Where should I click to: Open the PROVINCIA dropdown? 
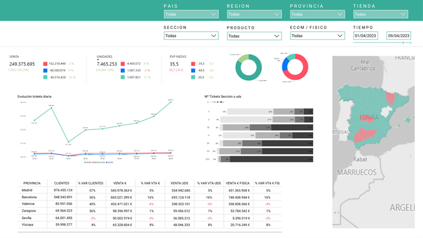coord(317,14)
